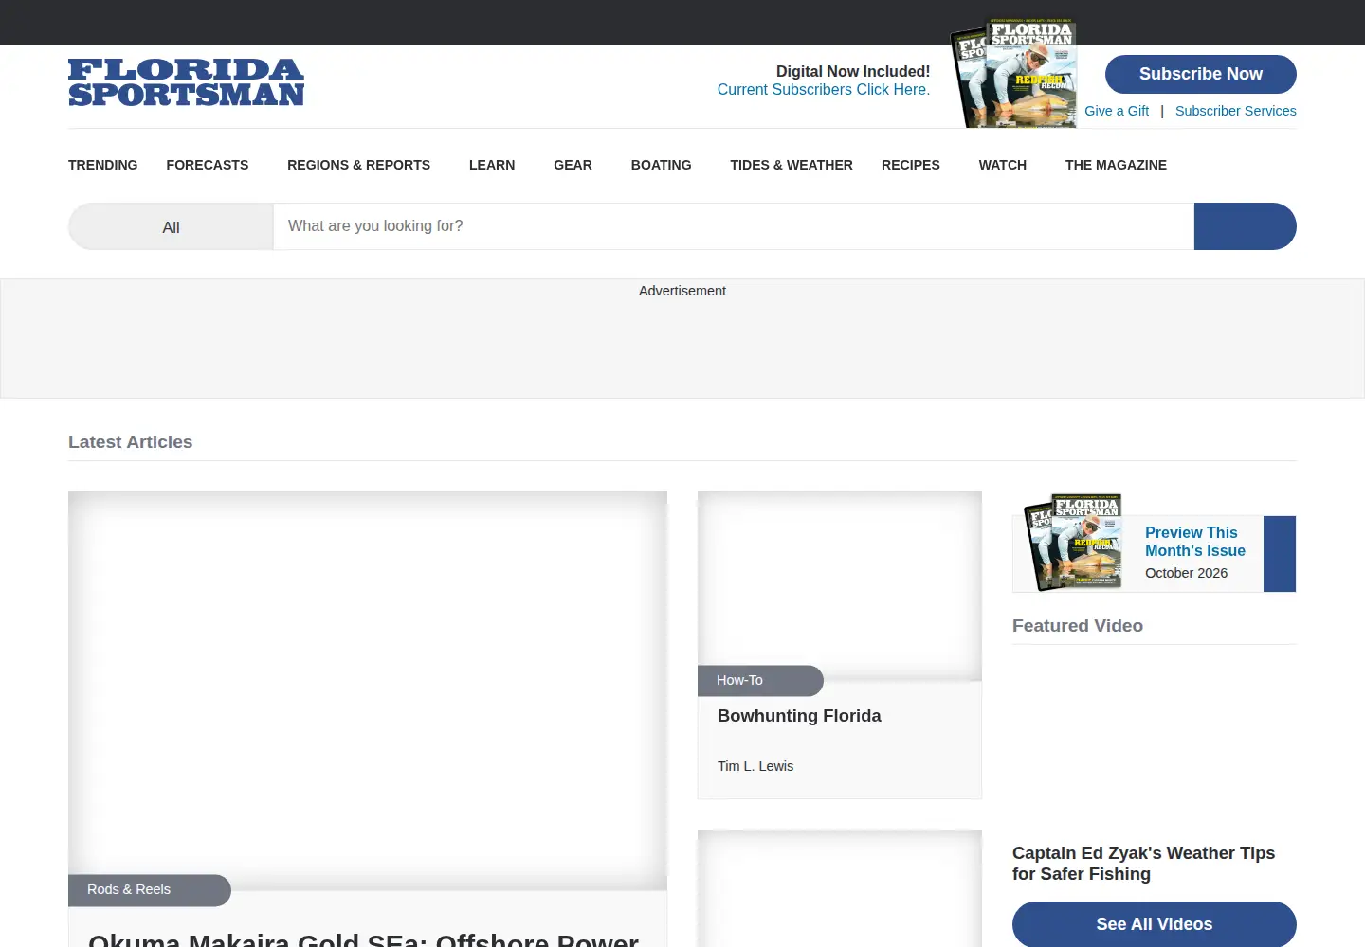This screenshot has width=1365, height=947.
Task: Open the Trending menu
Action: (102, 165)
